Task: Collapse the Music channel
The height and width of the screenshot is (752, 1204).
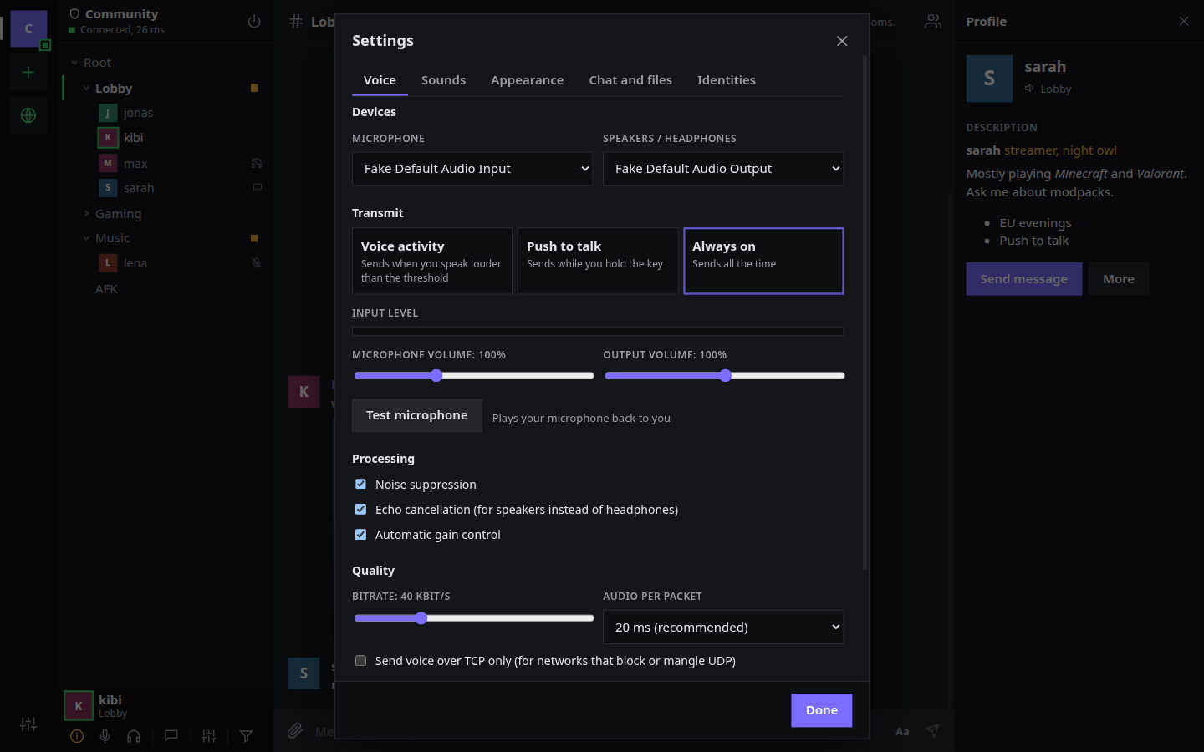Action: click(86, 238)
